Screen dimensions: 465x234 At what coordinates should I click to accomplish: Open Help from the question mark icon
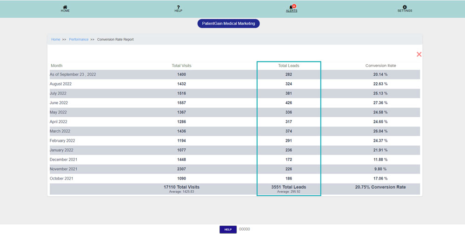tap(178, 7)
